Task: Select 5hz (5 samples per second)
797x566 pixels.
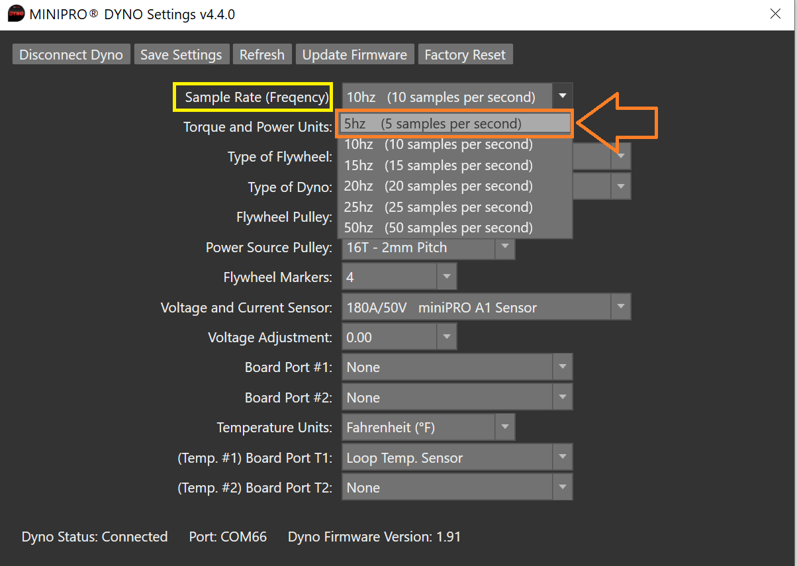Action: pyautogui.click(x=455, y=124)
